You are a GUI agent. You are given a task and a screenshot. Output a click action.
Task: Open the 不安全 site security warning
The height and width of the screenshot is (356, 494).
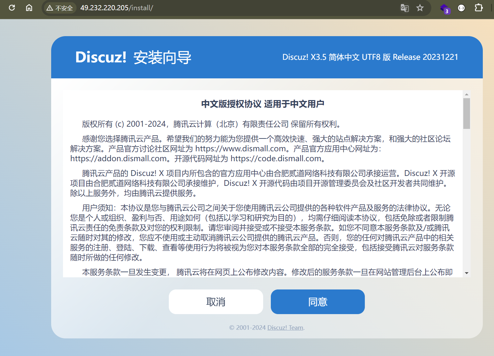(60, 8)
